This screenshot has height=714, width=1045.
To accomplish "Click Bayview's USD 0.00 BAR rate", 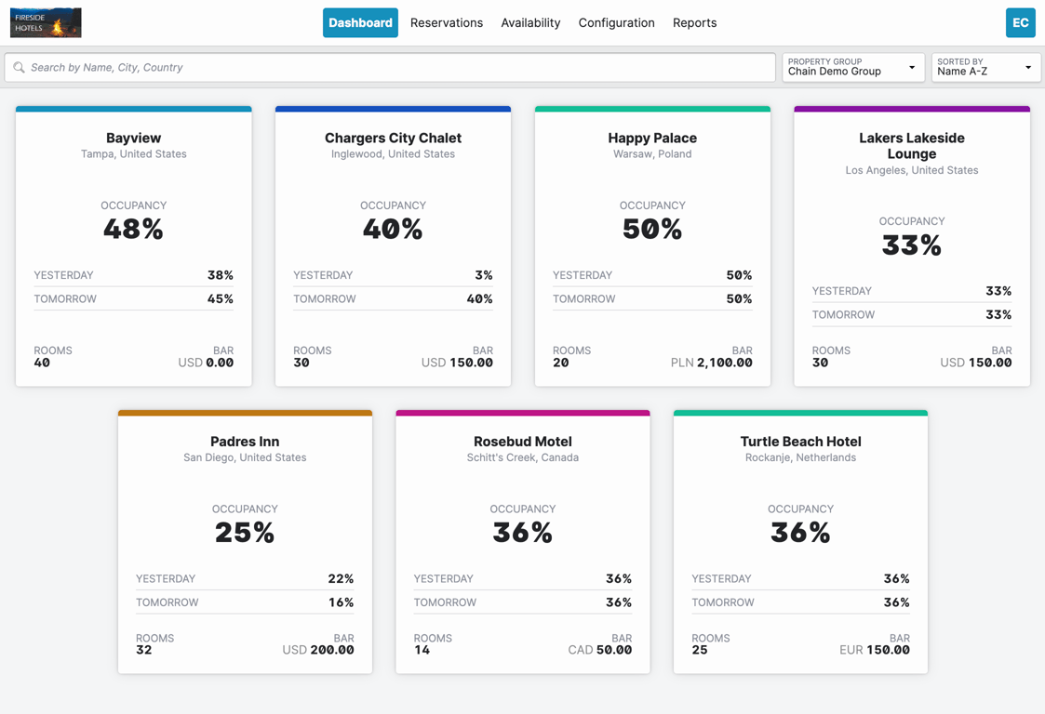I will click(206, 363).
